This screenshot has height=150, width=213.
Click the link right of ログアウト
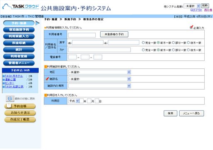click(208, 10)
